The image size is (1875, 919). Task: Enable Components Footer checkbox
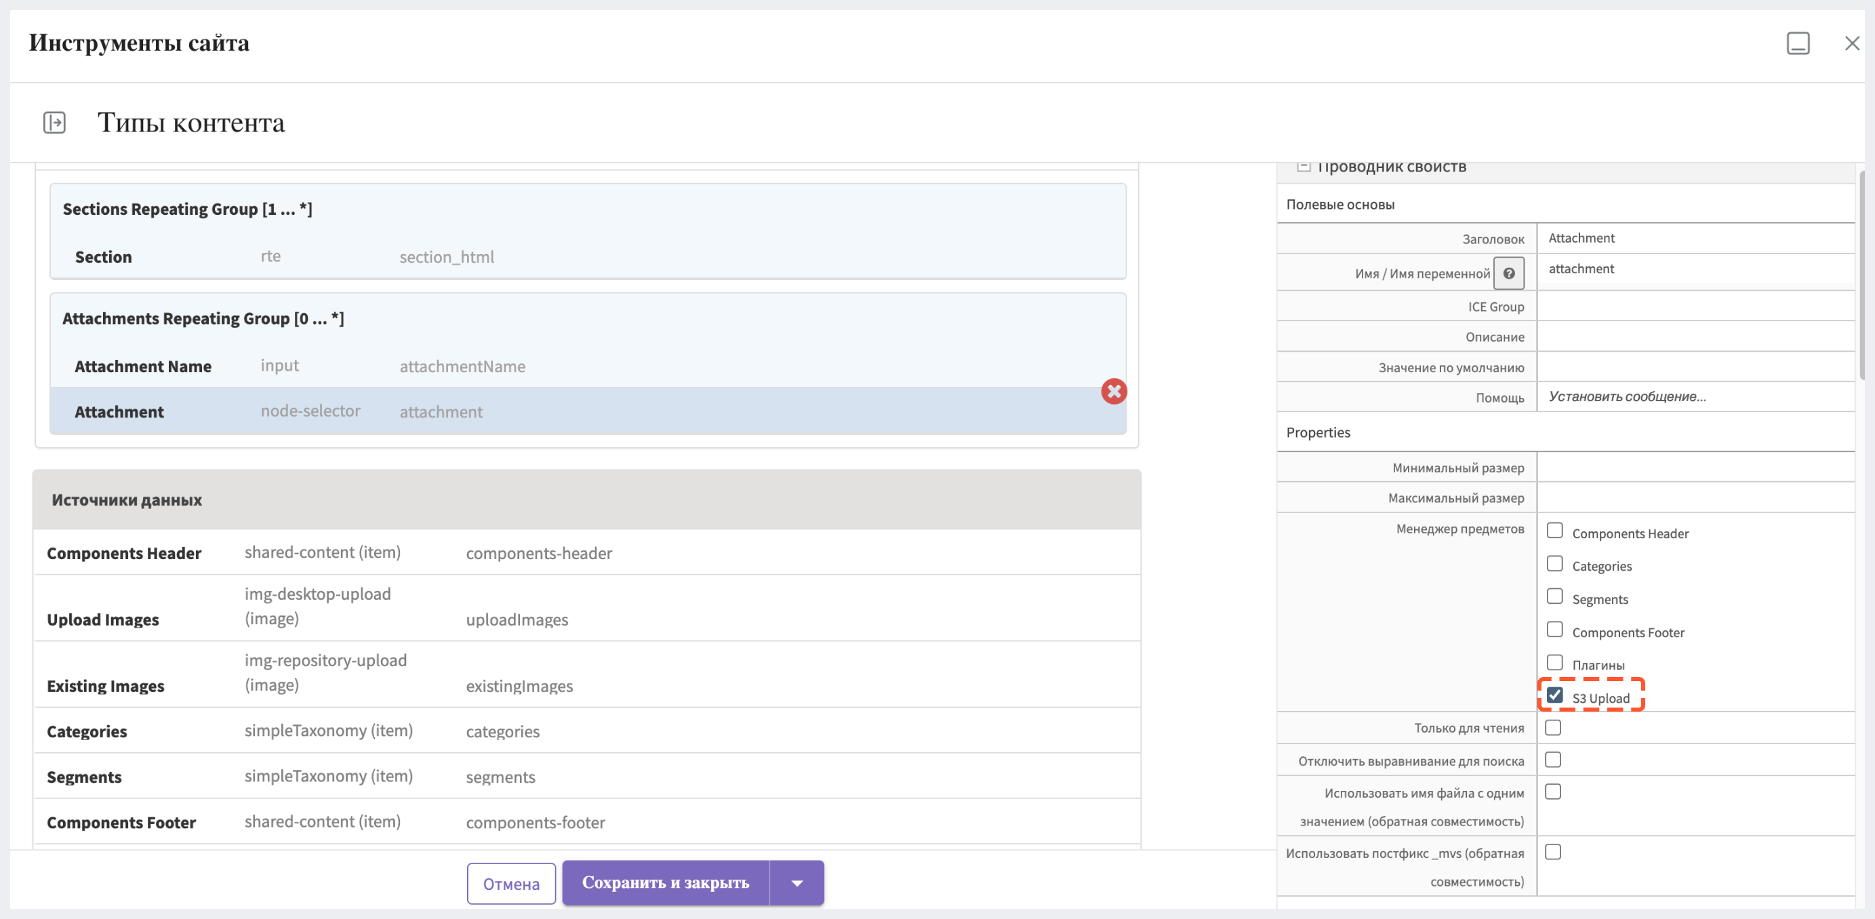tap(1554, 630)
